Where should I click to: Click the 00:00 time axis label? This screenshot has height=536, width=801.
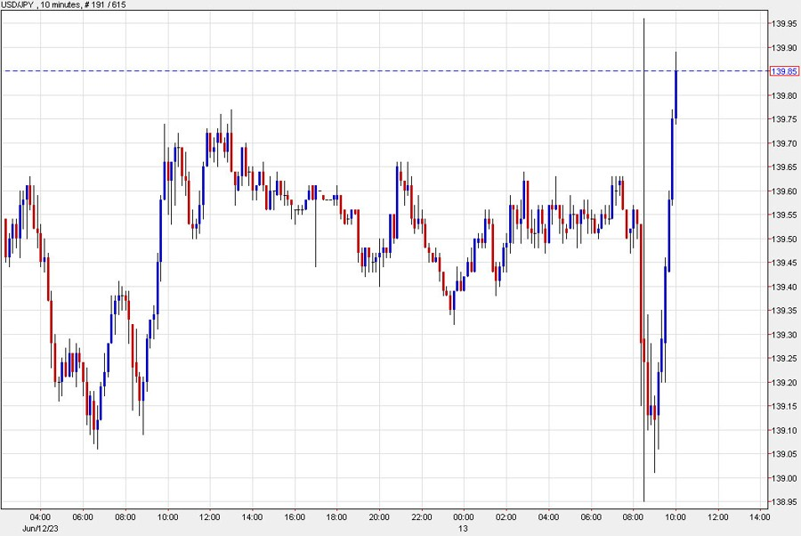coord(464,516)
